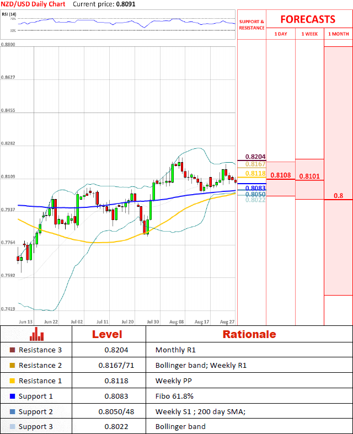Image resolution: width=353 pixels, height=434 pixels.
Task: Click the Aug 08 date on the time axis
Action: tap(177, 321)
